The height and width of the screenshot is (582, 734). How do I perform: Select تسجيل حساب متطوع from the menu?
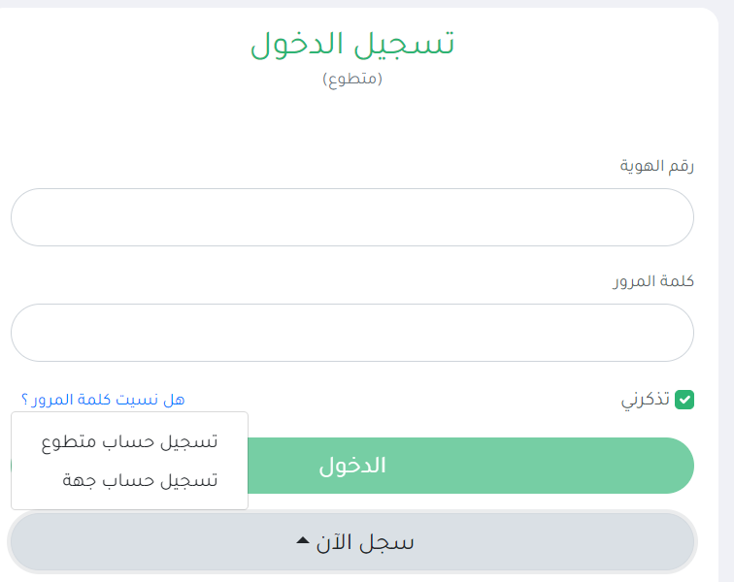point(129,441)
